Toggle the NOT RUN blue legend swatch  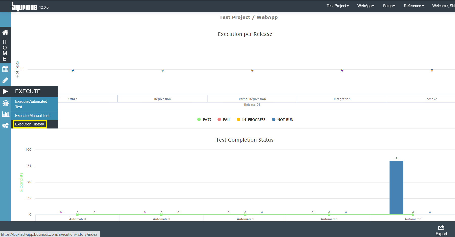point(273,120)
